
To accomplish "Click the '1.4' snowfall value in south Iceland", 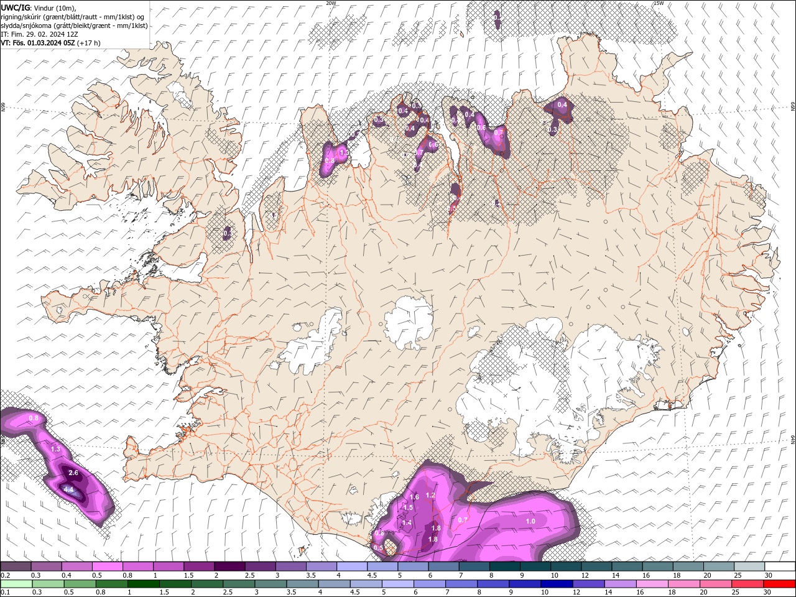I will coord(407,523).
